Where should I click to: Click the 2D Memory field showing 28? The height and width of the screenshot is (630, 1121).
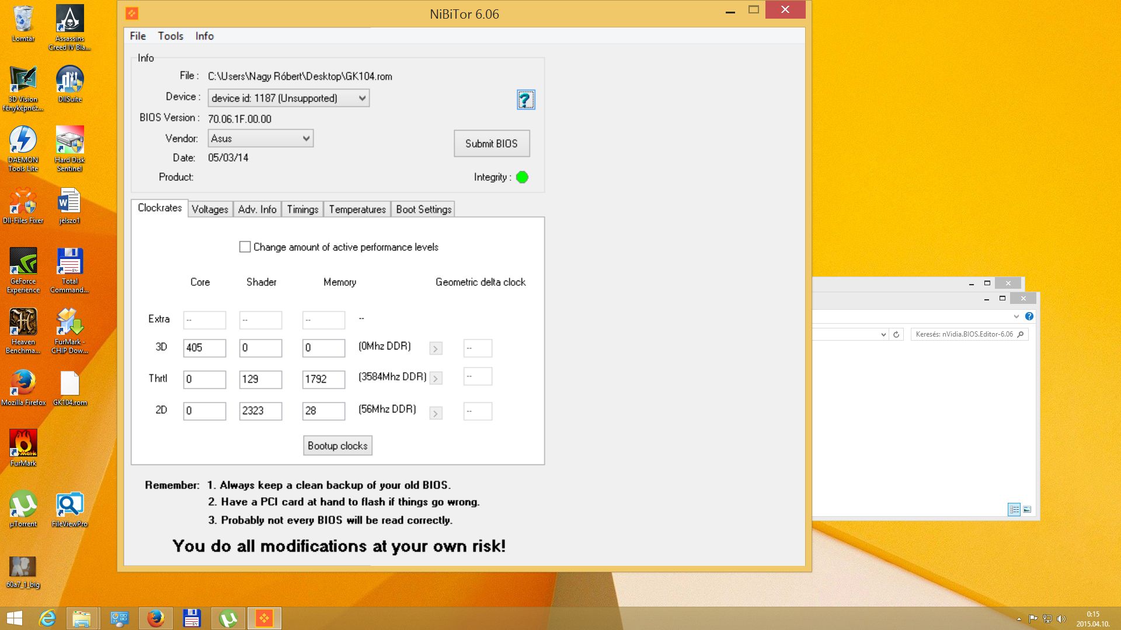pos(323,411)
